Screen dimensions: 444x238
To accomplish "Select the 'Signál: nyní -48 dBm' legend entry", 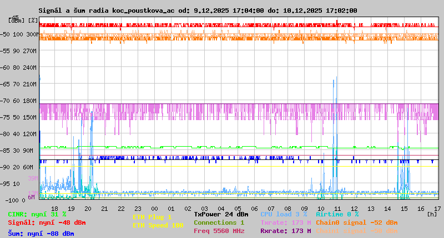I will (47, 223).
